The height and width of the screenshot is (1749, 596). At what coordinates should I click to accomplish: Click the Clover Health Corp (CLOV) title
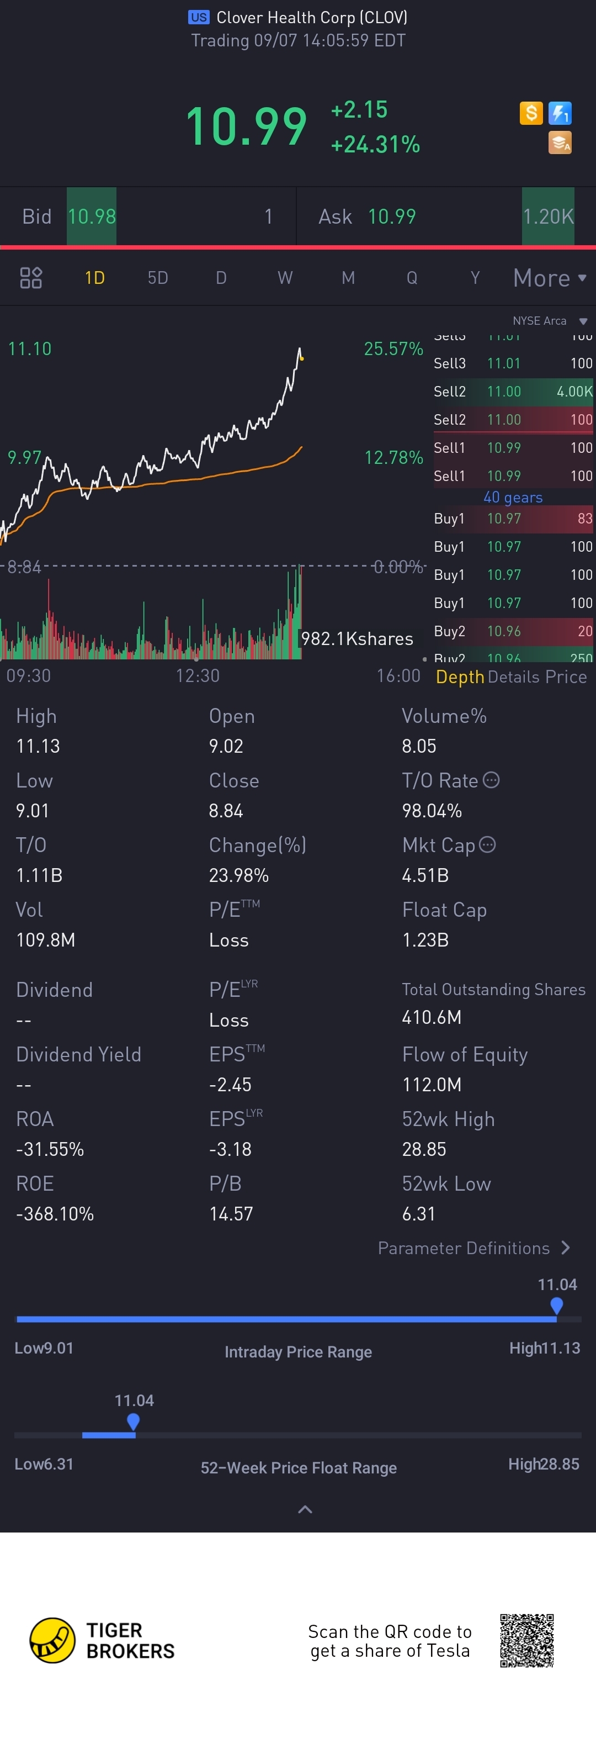pos(312,18)
